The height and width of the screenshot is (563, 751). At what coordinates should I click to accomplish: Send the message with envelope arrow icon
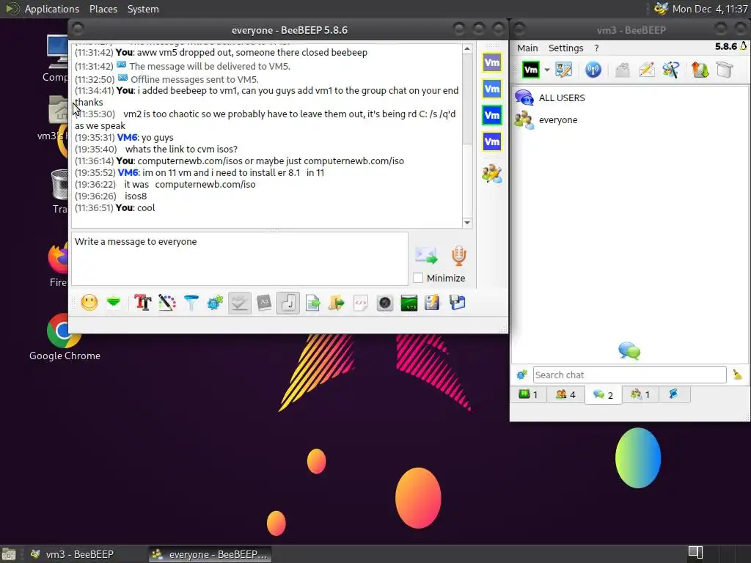[426, 256]
